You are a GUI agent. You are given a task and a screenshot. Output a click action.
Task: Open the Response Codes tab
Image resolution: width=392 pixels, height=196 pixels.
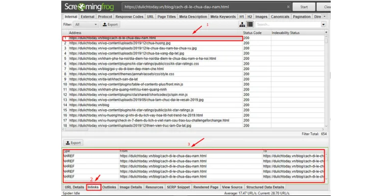(129, 17)
